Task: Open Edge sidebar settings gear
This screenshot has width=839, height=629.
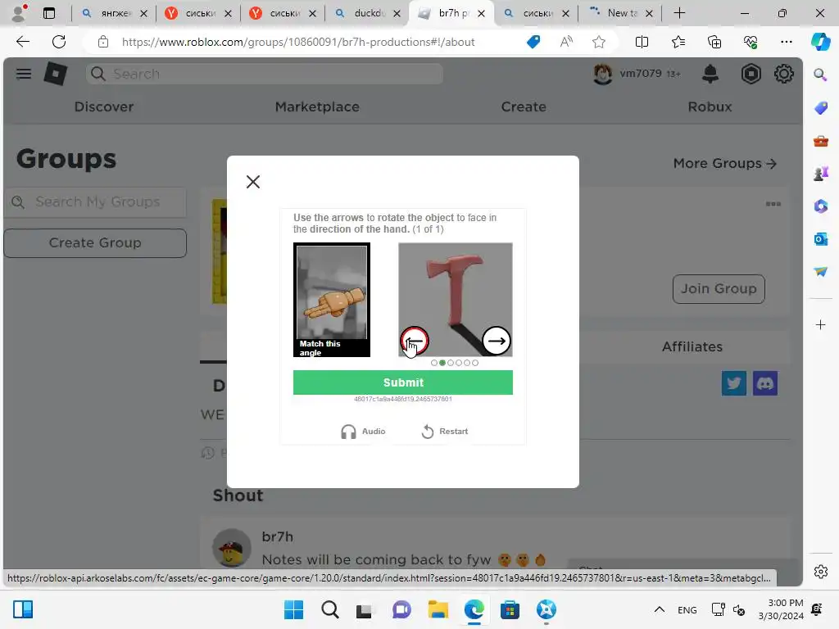Action: coord(821,571)
